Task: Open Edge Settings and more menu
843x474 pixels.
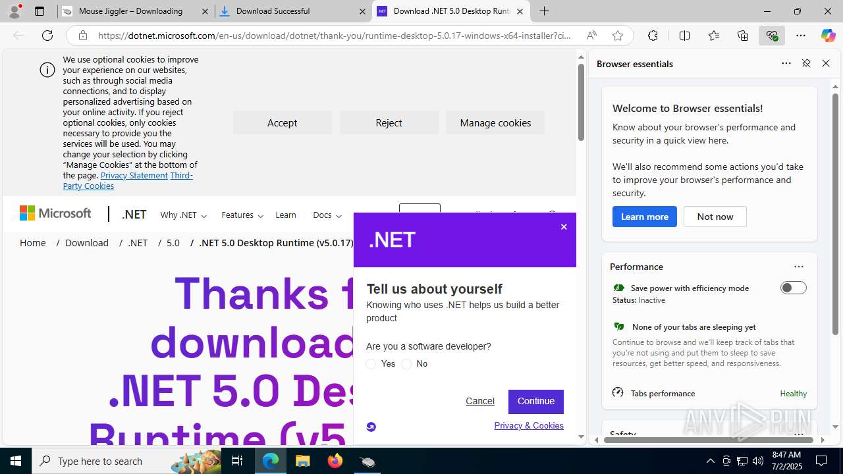Action: pyautogui.click(x=801, y=36)
